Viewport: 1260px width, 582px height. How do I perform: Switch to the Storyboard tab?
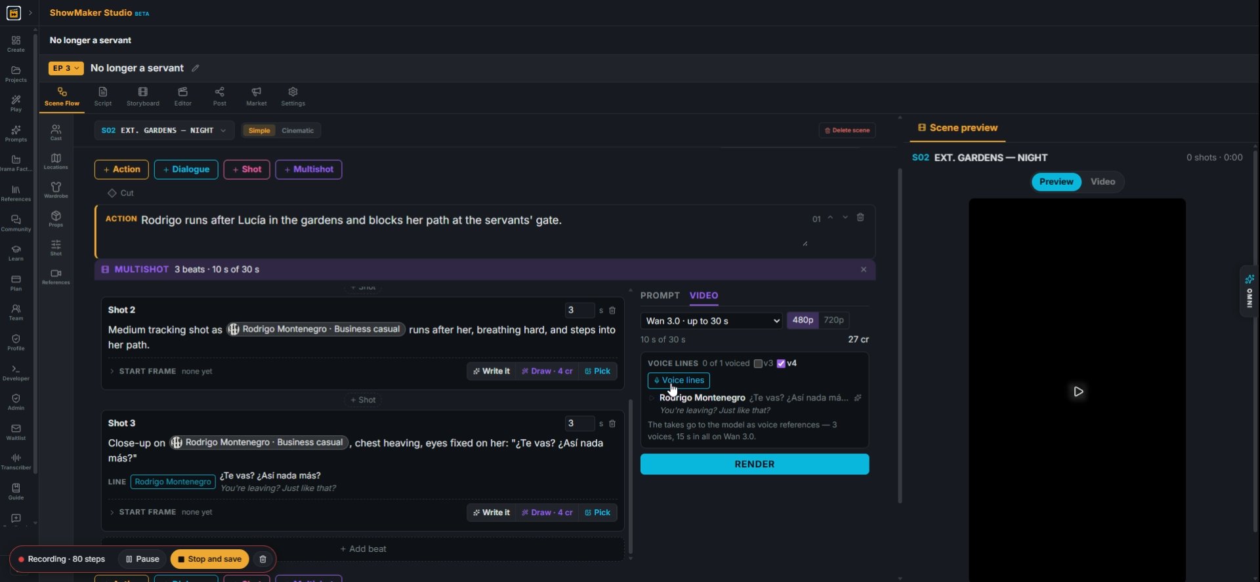pos(143,96)
